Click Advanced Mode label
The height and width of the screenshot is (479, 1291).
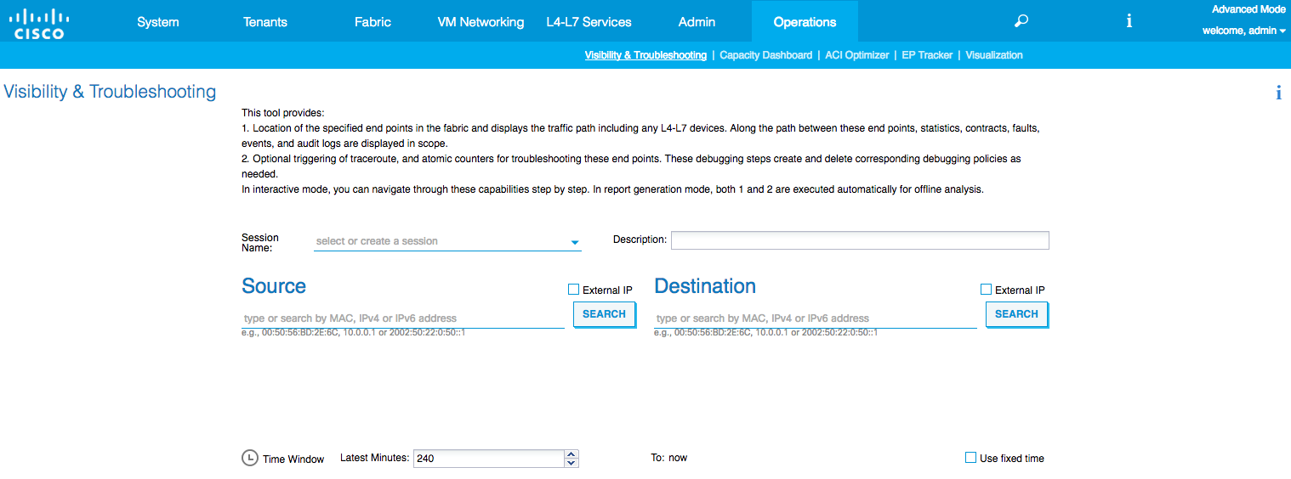tap(1248, 9)
